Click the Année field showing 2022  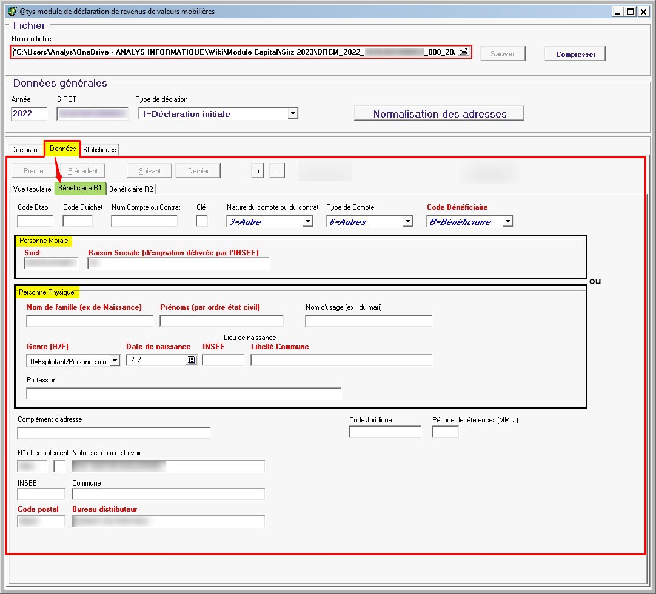(29, 113)
